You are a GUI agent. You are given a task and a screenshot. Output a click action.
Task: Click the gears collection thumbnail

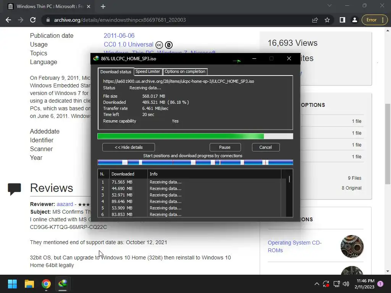pyautogui.click(x=352, y=246)
